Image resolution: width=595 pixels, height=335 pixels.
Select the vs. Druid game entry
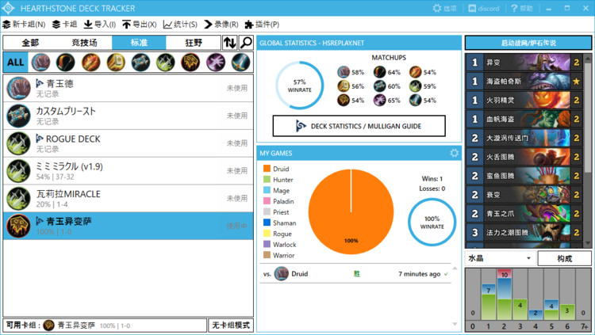pyautogui.click(x=356, y=273)
